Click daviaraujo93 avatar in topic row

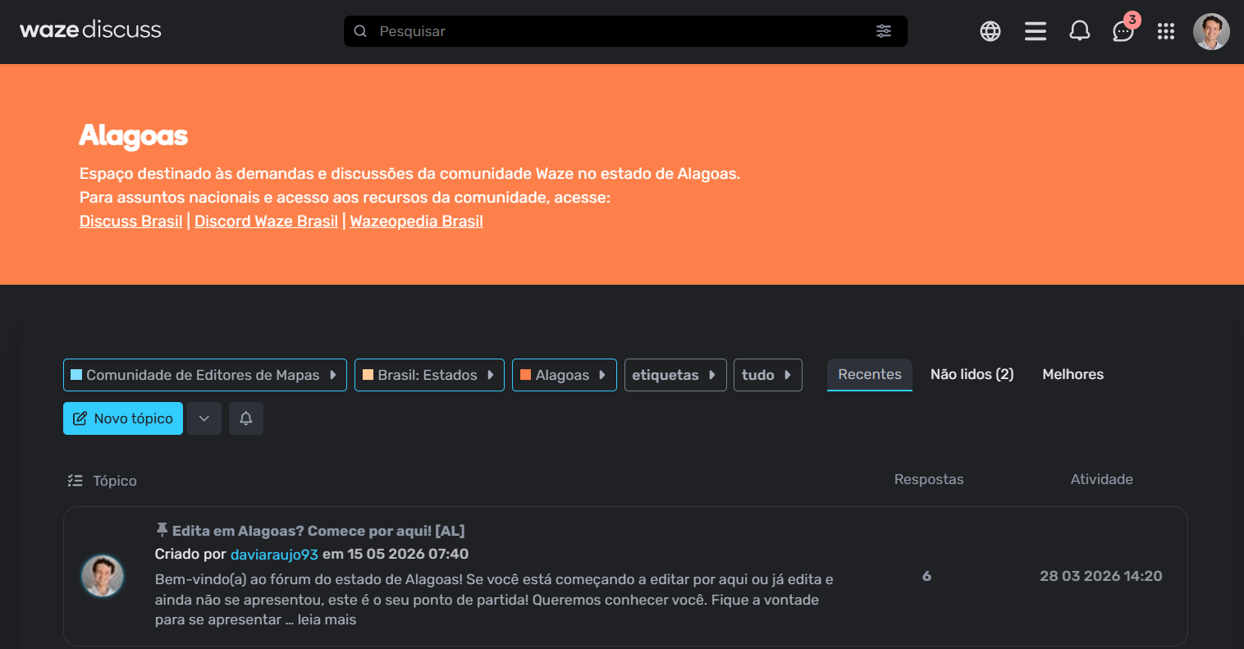tap(103, 576)
